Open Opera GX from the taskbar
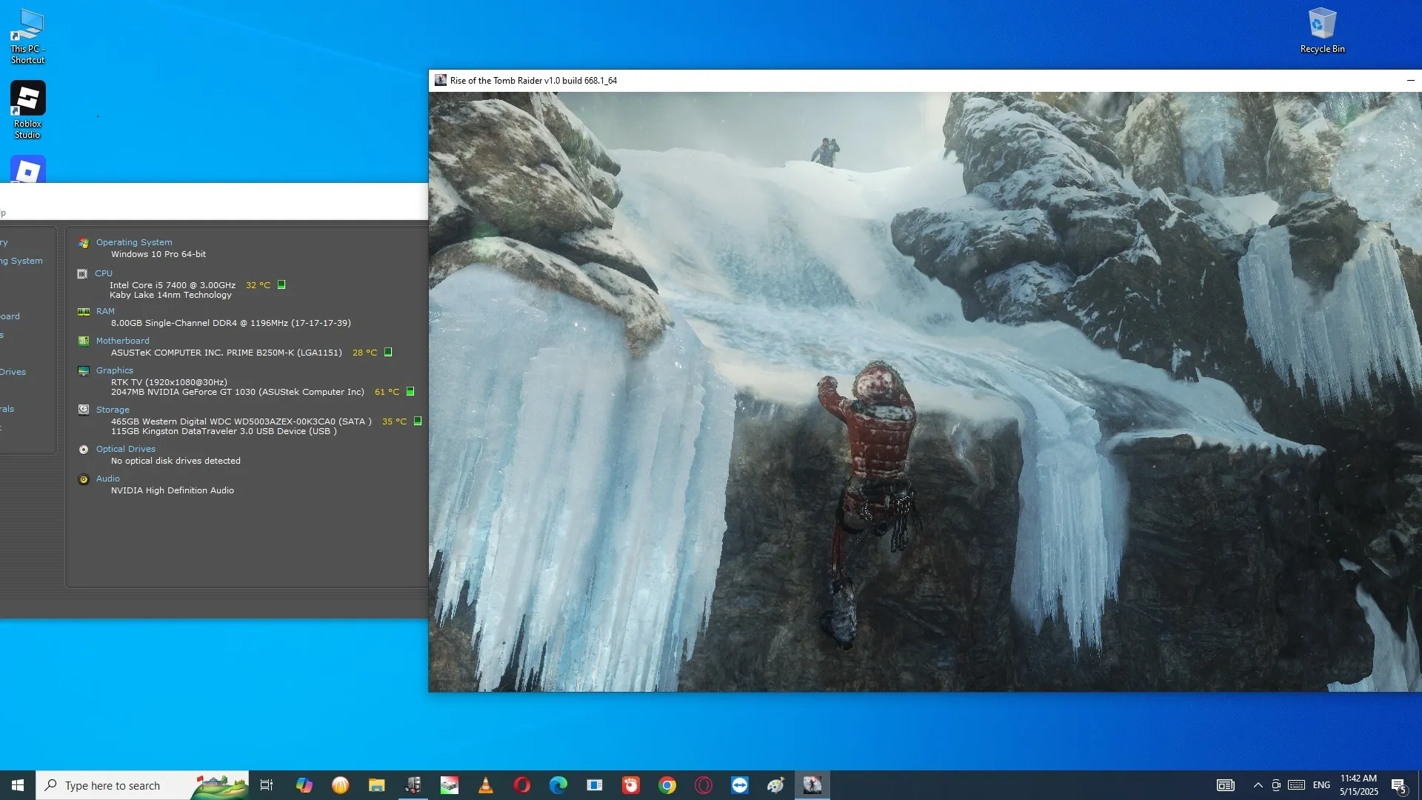1422x800 pixels. click(x=704, y=785)
